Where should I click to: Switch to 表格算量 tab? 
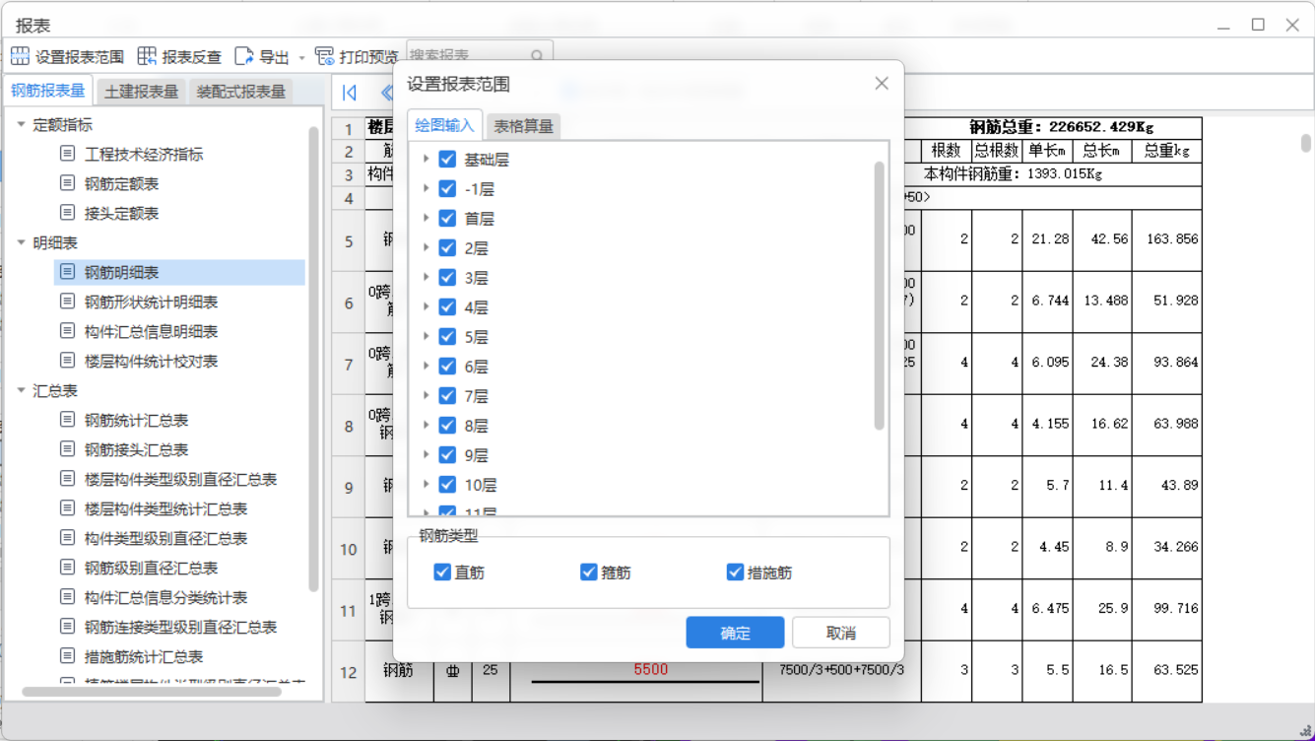523,126
